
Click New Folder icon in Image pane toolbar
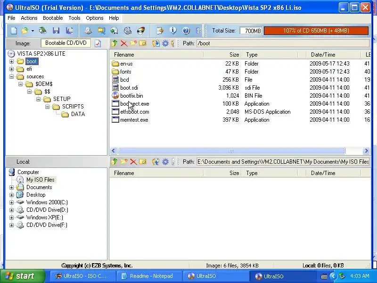[133, 43]
